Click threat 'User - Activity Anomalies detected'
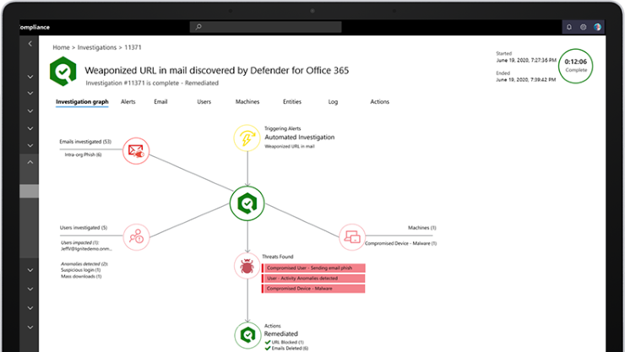Viewport: 625px width, 352px height. point(313,279)
